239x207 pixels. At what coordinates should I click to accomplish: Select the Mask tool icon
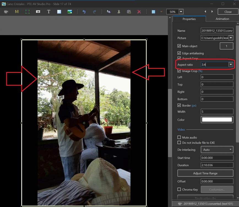point(17,12)
